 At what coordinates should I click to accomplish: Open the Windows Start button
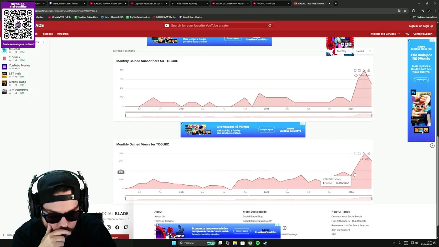174,243
